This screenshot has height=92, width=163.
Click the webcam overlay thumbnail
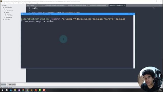[x=150, y=79]
